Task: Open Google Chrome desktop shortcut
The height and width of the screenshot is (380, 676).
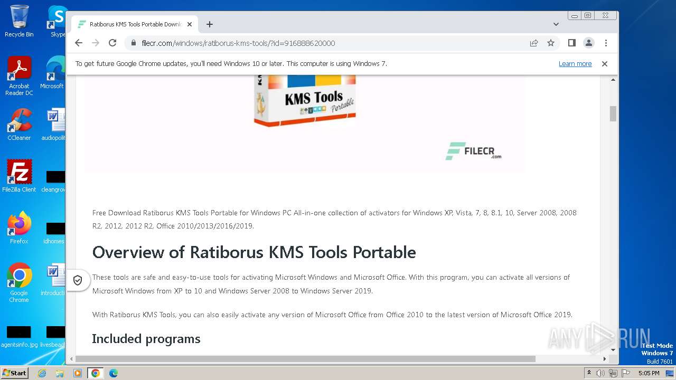Action: click(19, 283)
